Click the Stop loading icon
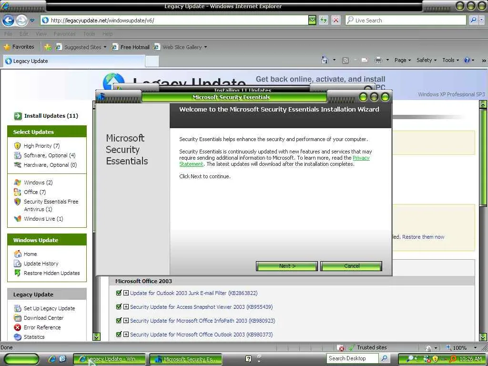The height and width of the screenshot is (366, 488). click(335, 20)
